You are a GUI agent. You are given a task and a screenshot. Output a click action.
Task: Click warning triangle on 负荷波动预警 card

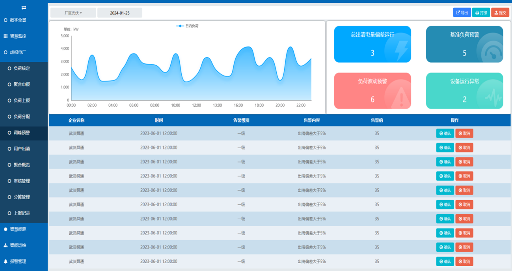401,97
